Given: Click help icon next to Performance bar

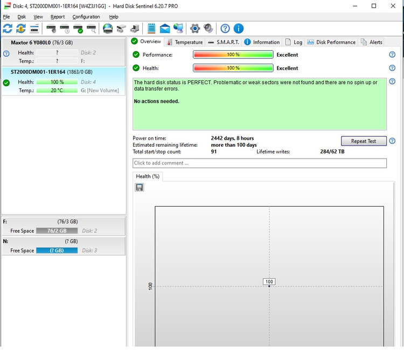Looking at the screenshot, I should 392,54.
